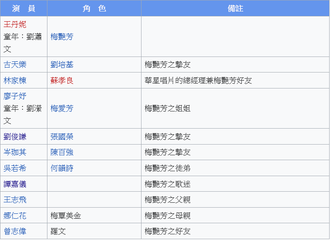Click the 譚嘉儀 actor link
Image resolution: width=330 pixels, height=240 pixels.
coord(15,184)
